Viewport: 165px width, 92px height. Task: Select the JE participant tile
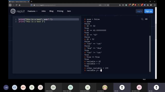click(x=88, y=87)
